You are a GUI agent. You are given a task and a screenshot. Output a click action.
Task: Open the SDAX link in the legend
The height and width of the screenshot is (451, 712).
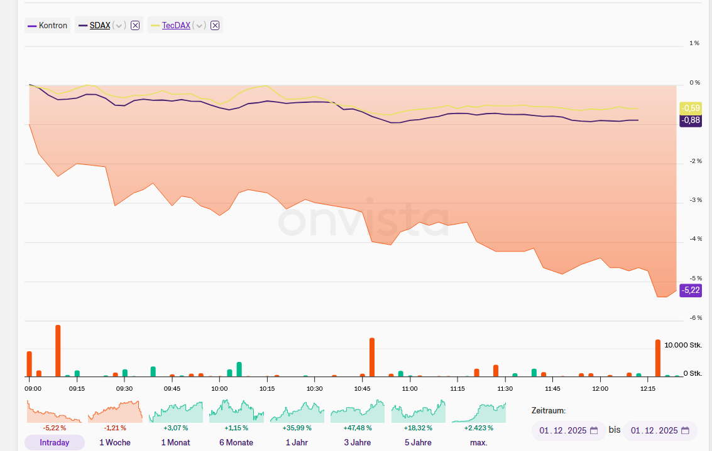[x=100, y=25]
